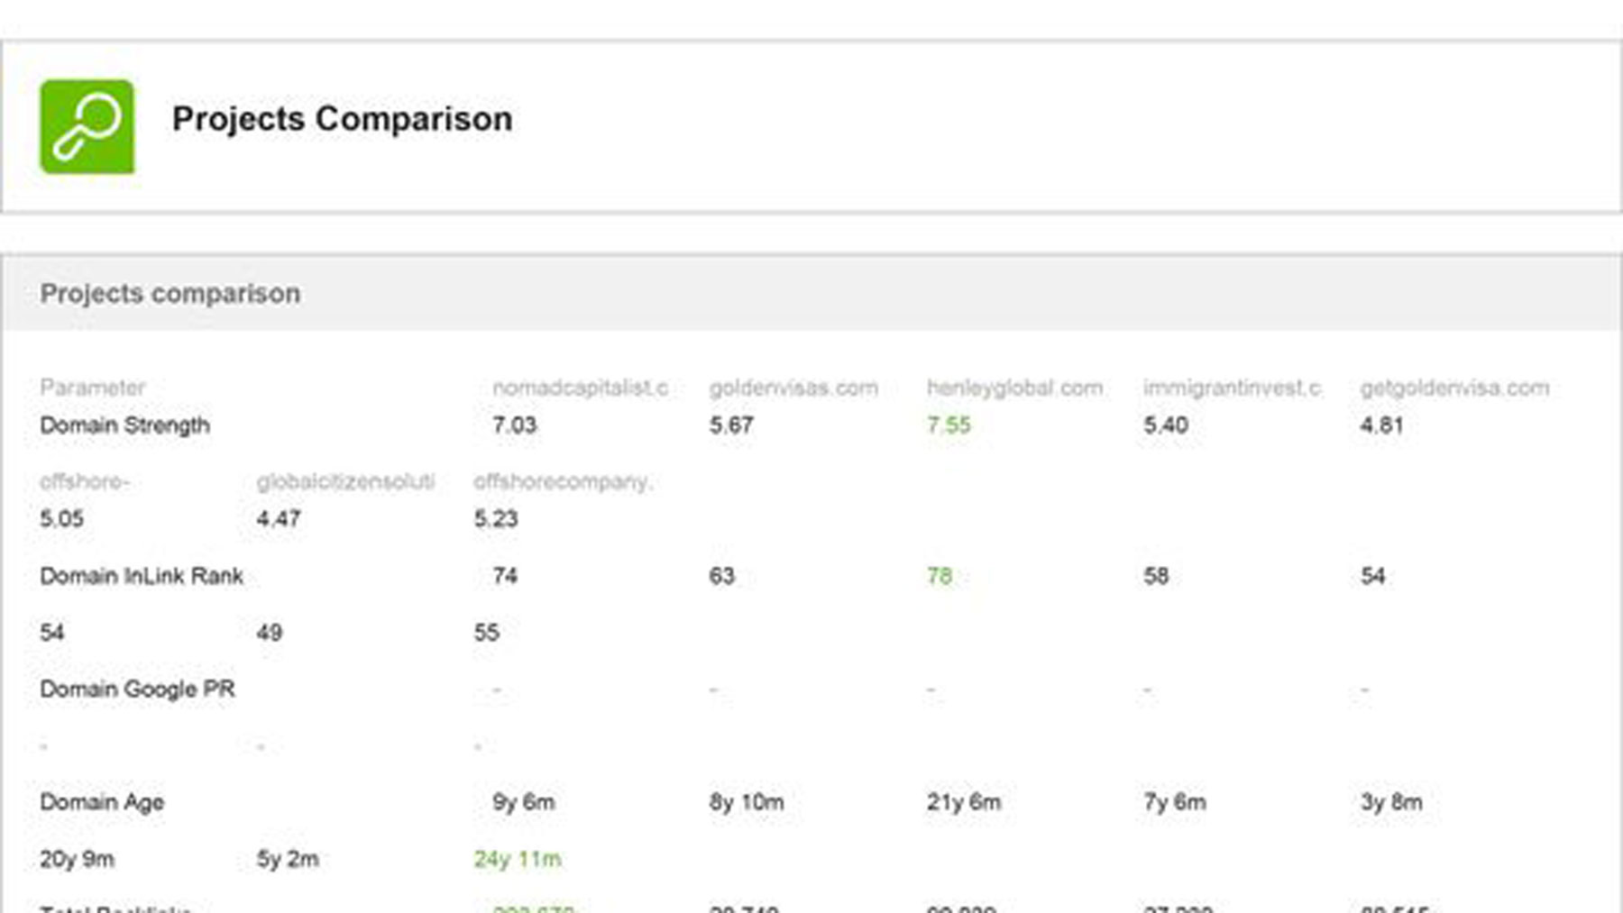The height and width of the screenshot is (913, 1623).
Task: Click the "Domain Google PR" row label
Action: pyautogui.click(x=137, y=689)
